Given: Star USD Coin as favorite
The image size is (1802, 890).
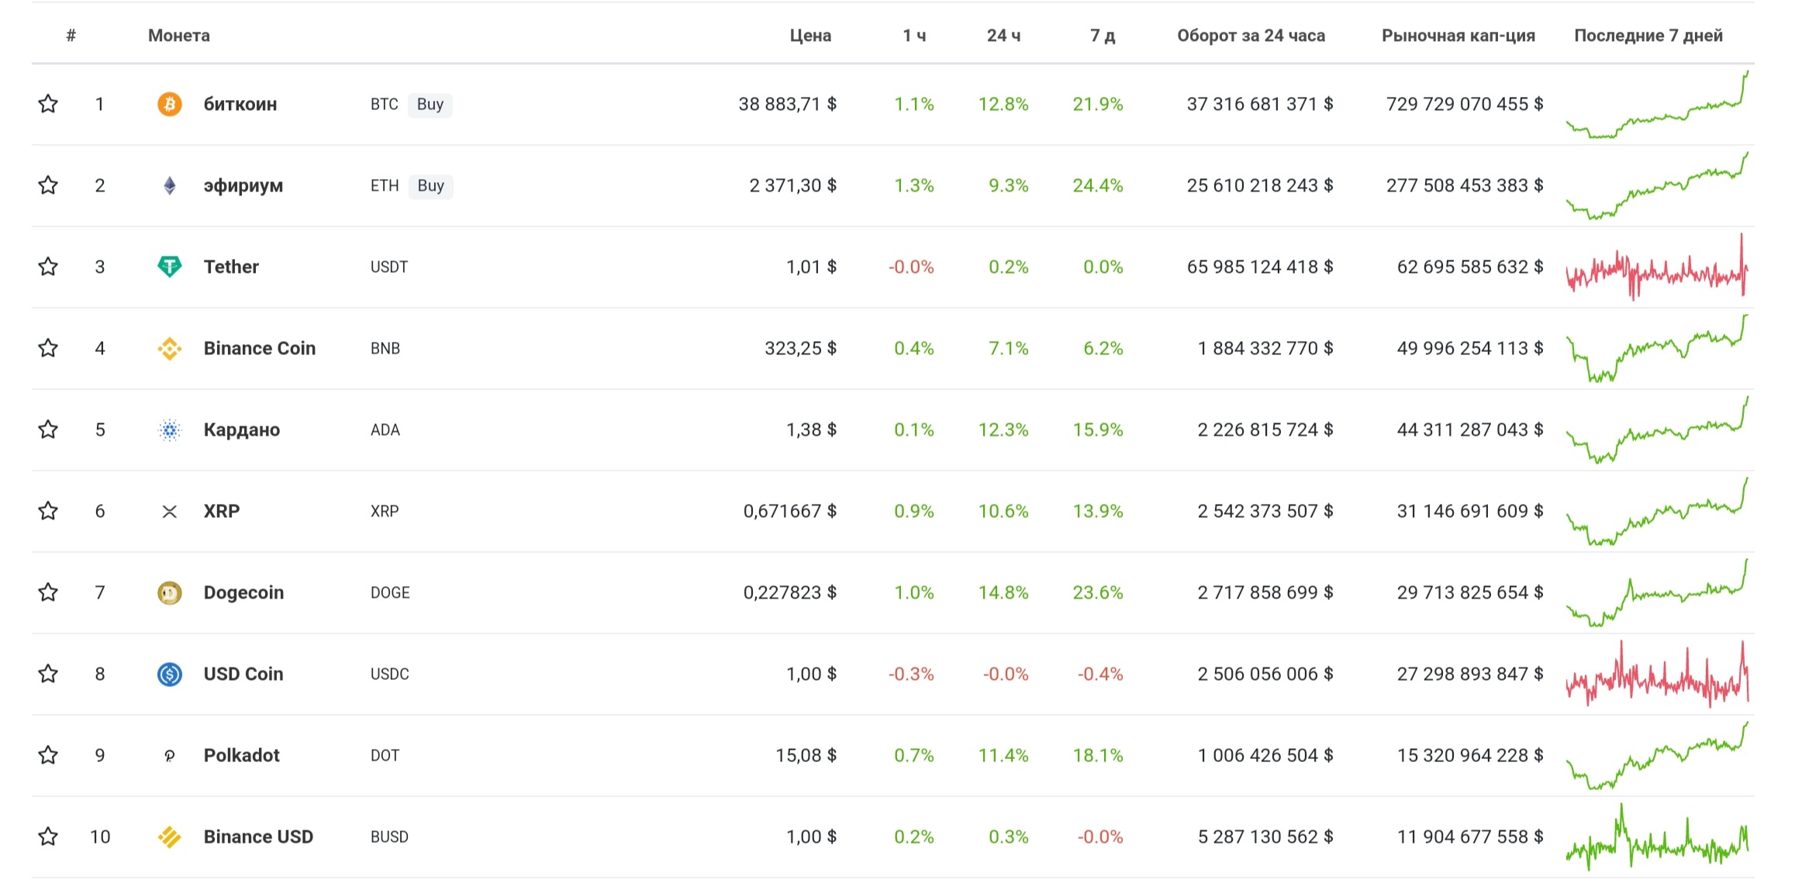Looking at the screenshot, I should [48, 674].
